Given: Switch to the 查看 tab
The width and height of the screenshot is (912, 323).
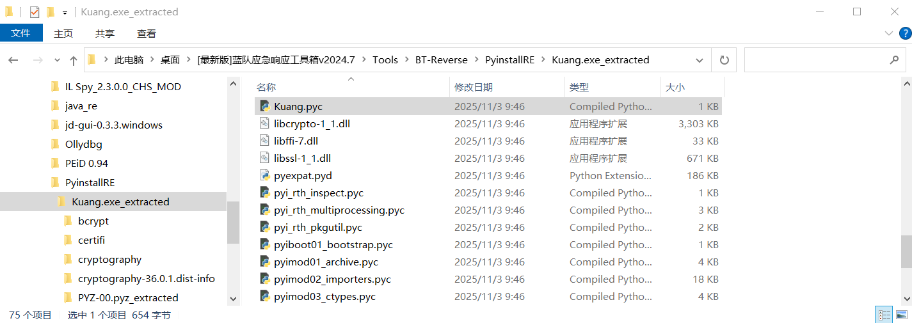Looking at the screenshot, I should (x=147, y=33).
